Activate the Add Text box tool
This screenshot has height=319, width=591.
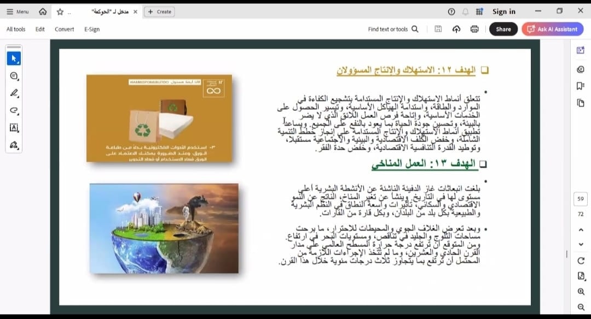click(14, 128)
